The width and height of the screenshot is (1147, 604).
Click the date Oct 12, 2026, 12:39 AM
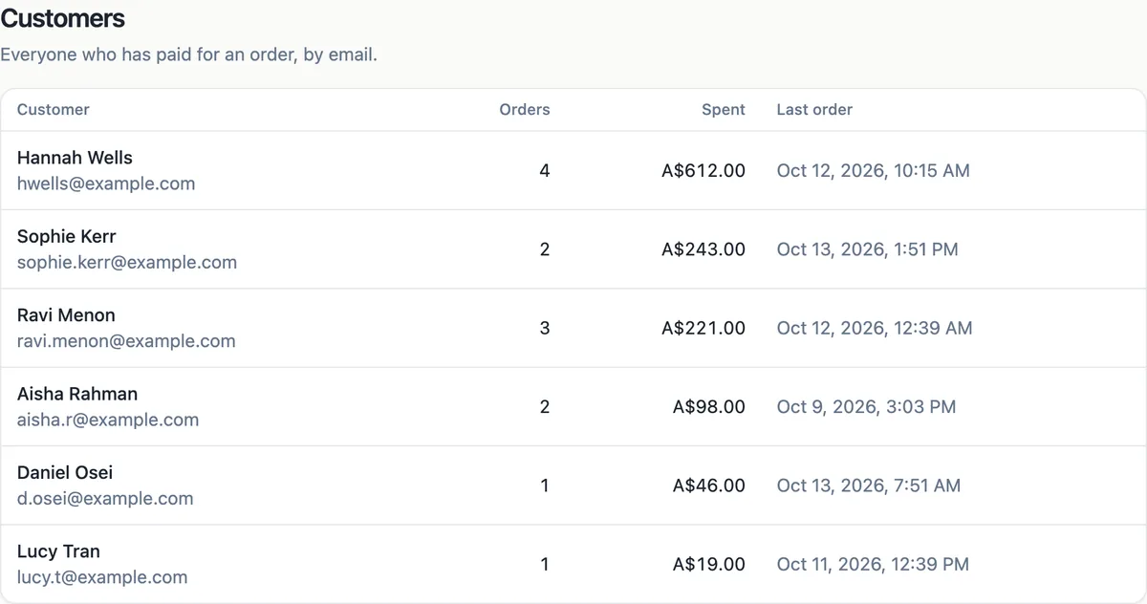point(875,328)
